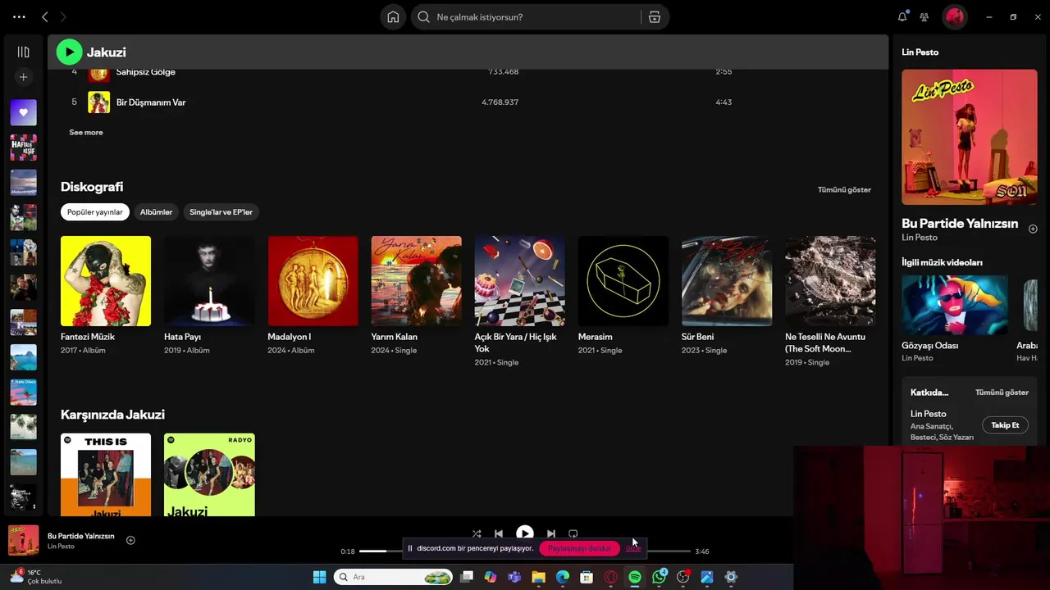The image size is (1050, 590).
Task: Open the Merasim single cover
Action: point(623,281)
